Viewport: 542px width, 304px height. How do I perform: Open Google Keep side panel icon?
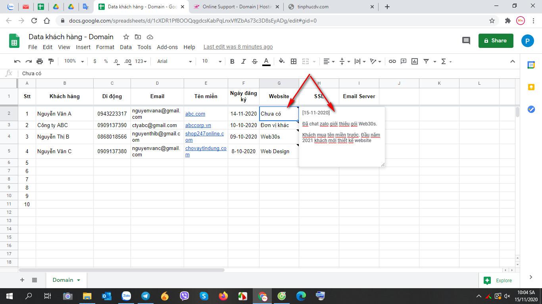531,87
